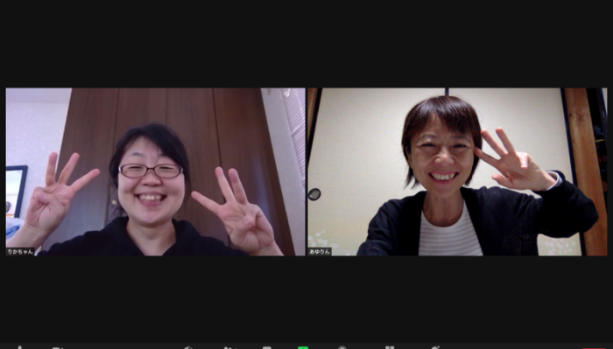Select the あゆりん video tile
This screenshot has width=613, height=349.
click(457, 171)
